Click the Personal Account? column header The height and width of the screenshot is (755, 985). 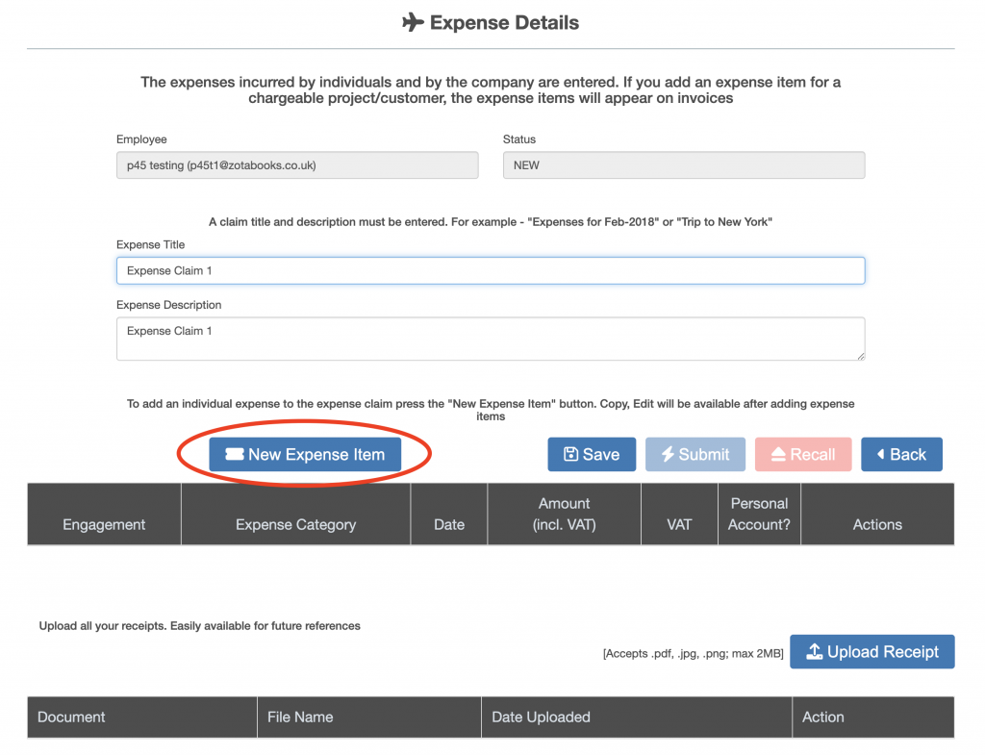tap(759, 514)
